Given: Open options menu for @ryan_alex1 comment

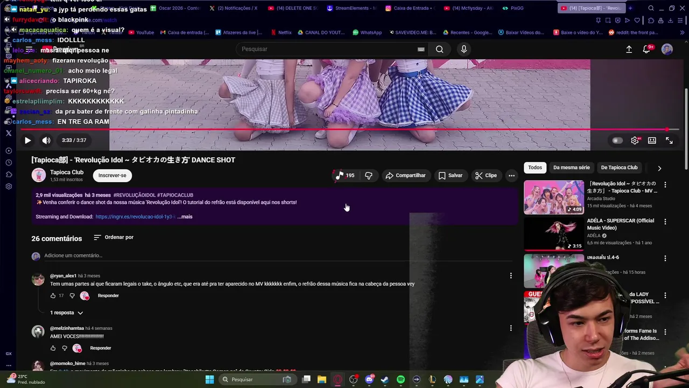Looking at the screenshot, I should tap(511, 276).
